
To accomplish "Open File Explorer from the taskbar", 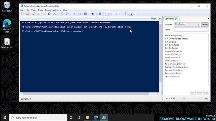I will click(x=87, y=118).
